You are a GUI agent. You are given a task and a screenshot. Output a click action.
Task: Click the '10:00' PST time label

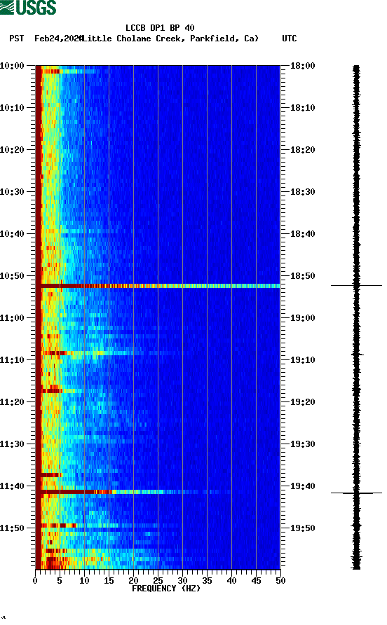pos(12,66)
